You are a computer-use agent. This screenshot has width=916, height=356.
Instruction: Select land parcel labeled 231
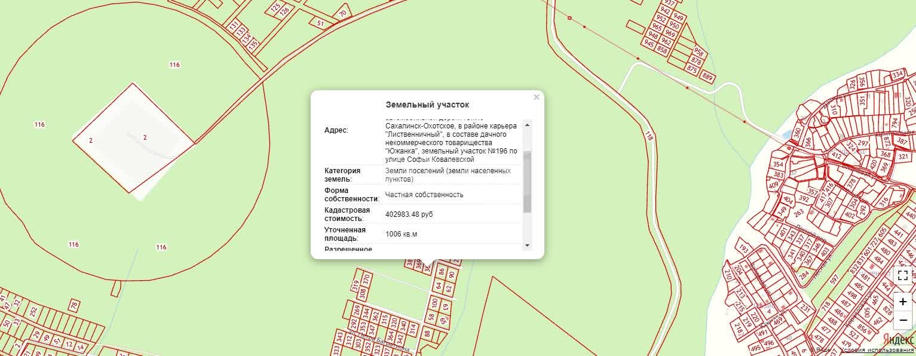point(805,309)
